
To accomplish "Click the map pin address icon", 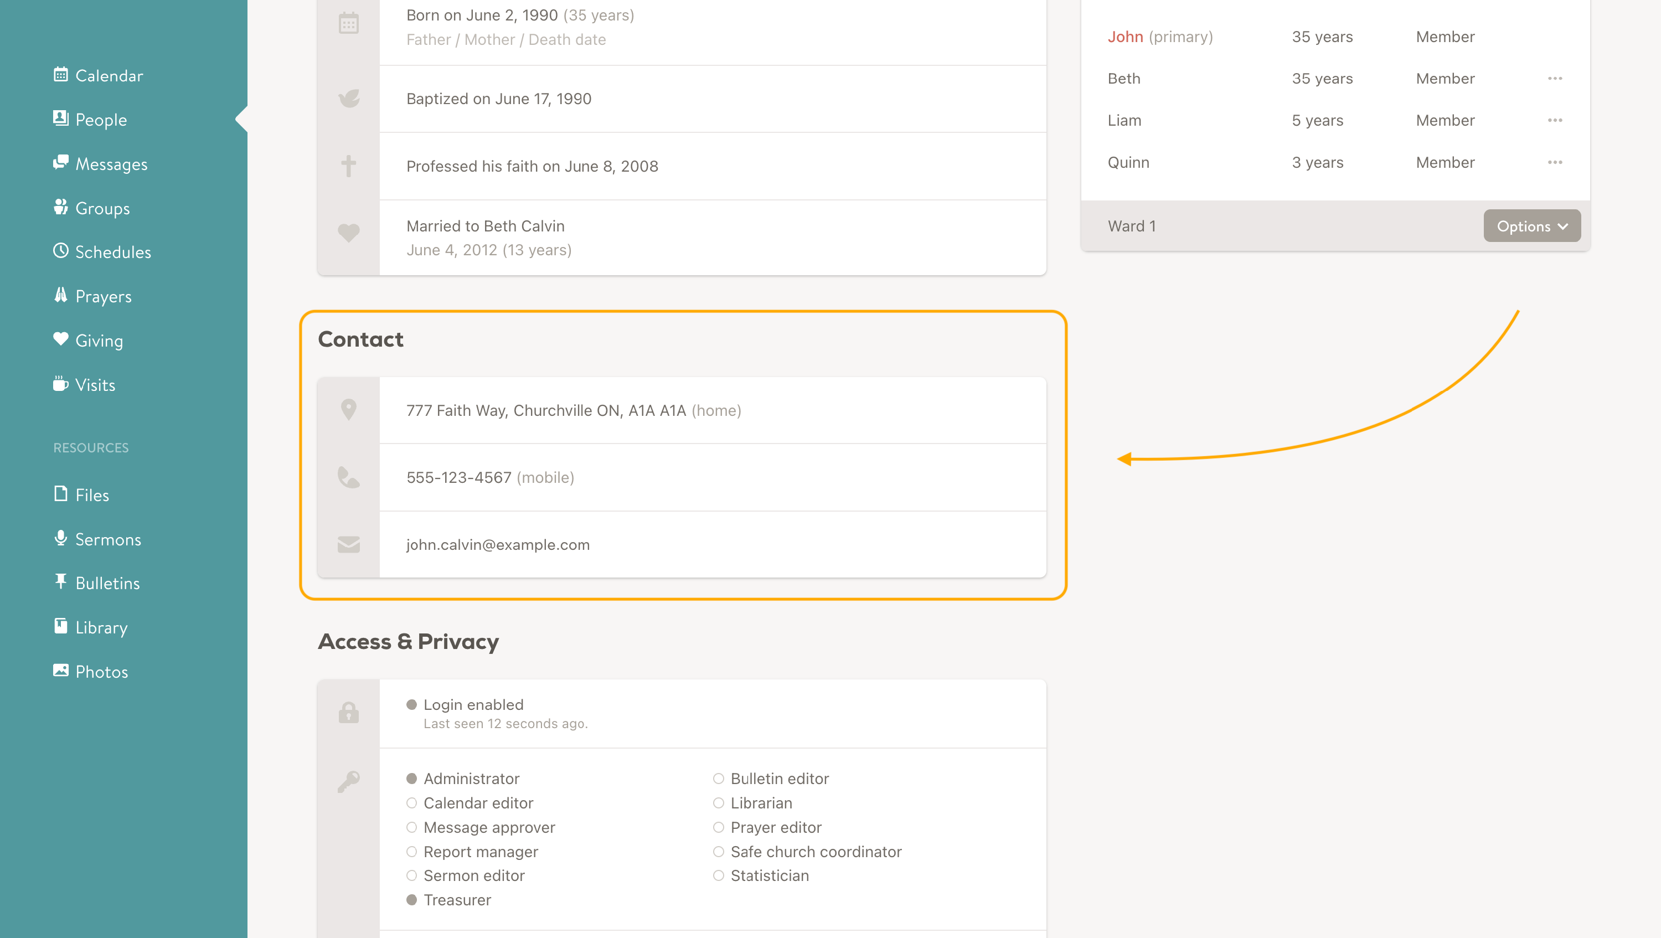I will [x=348, y=410].
